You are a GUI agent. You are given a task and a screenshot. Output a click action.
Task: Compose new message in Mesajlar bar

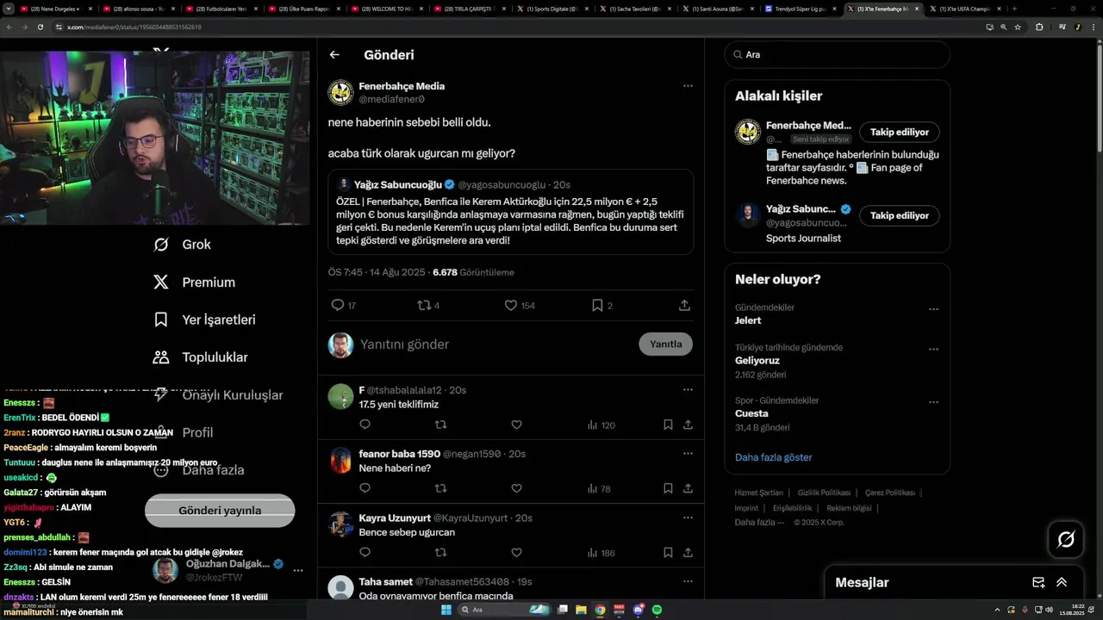[x=1038, y=582]
